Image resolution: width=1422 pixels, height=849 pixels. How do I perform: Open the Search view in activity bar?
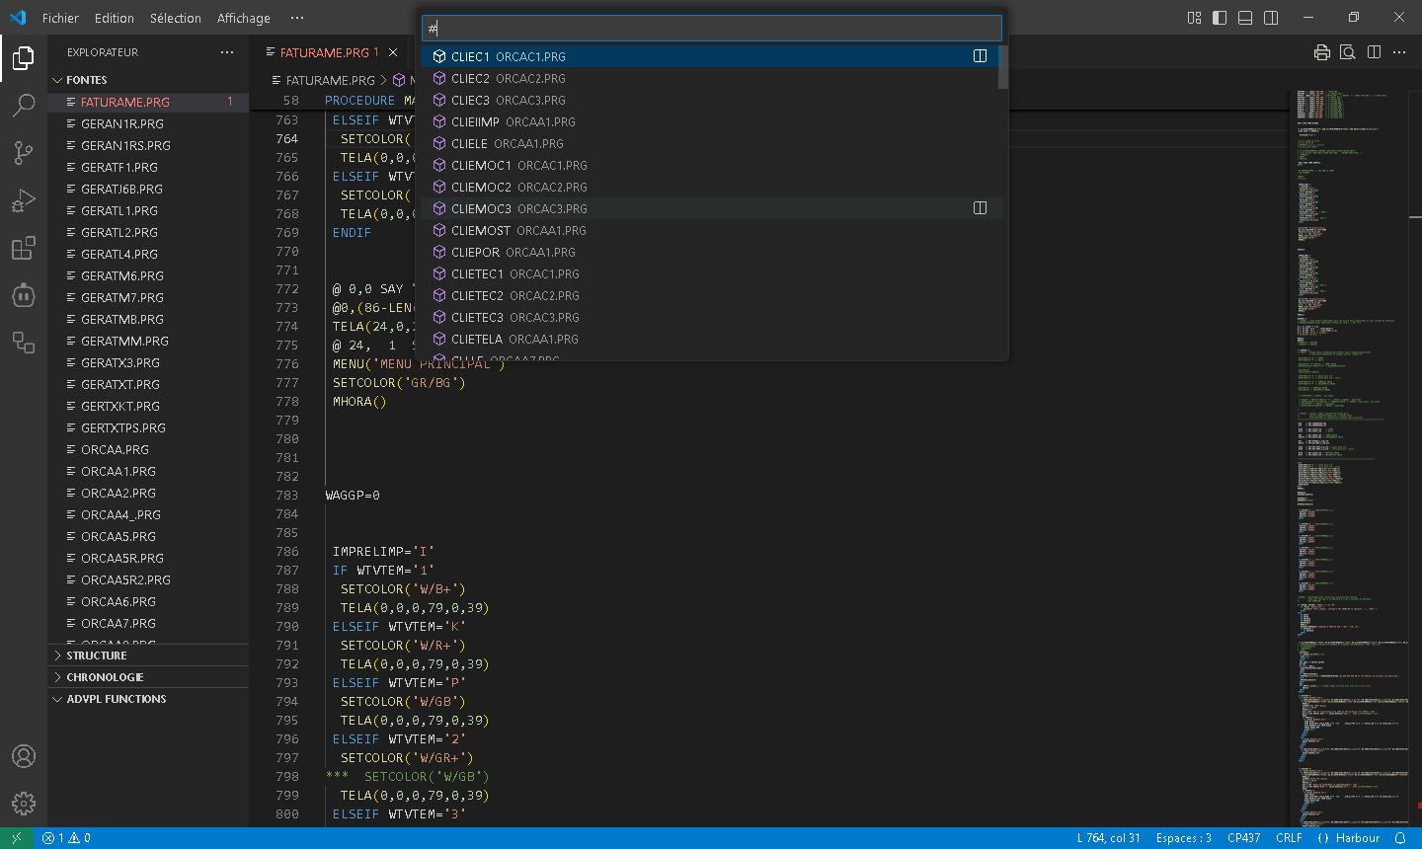click(x=24, y=105)
